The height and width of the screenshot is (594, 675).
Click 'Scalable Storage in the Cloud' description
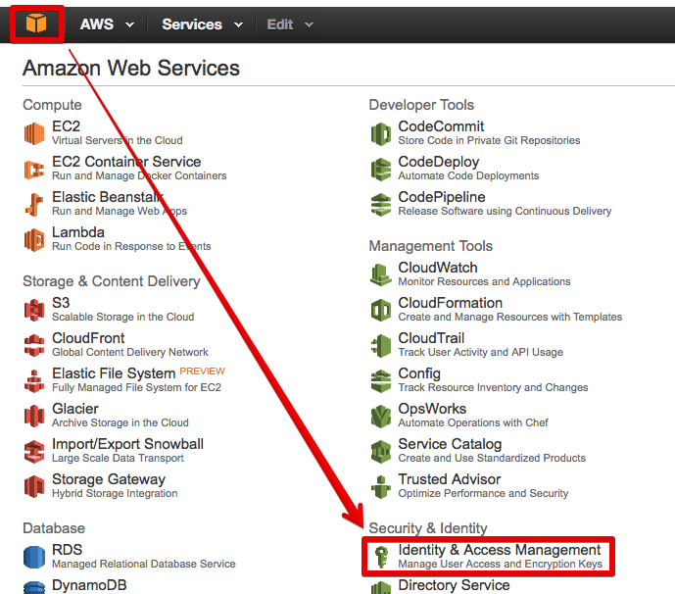tap(123, 317)
